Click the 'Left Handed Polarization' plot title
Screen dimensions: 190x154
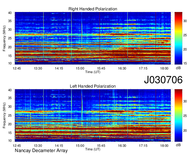pos(93,86)
